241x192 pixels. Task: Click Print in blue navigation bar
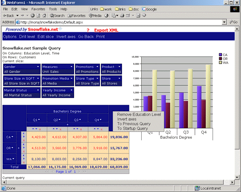(x=101, y=36)
